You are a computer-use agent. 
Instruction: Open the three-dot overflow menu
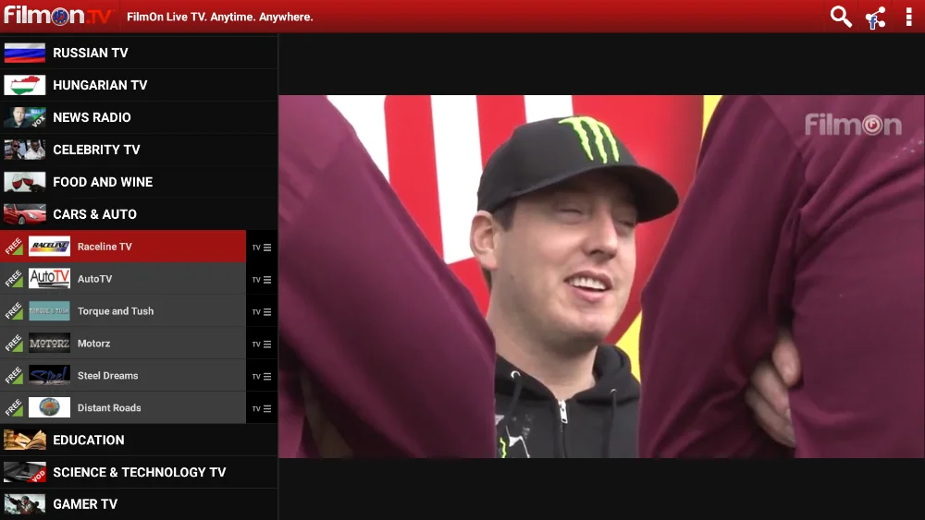pos(908,17)
